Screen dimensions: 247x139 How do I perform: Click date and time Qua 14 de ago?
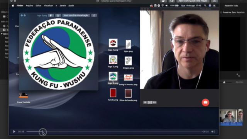191,5
